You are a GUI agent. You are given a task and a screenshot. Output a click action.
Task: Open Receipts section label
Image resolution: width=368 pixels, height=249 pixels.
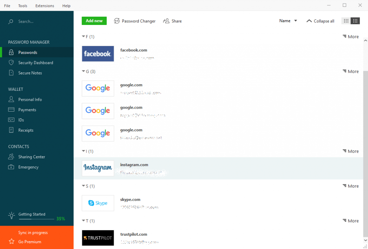pyautogui.click(x=26, y=130)
